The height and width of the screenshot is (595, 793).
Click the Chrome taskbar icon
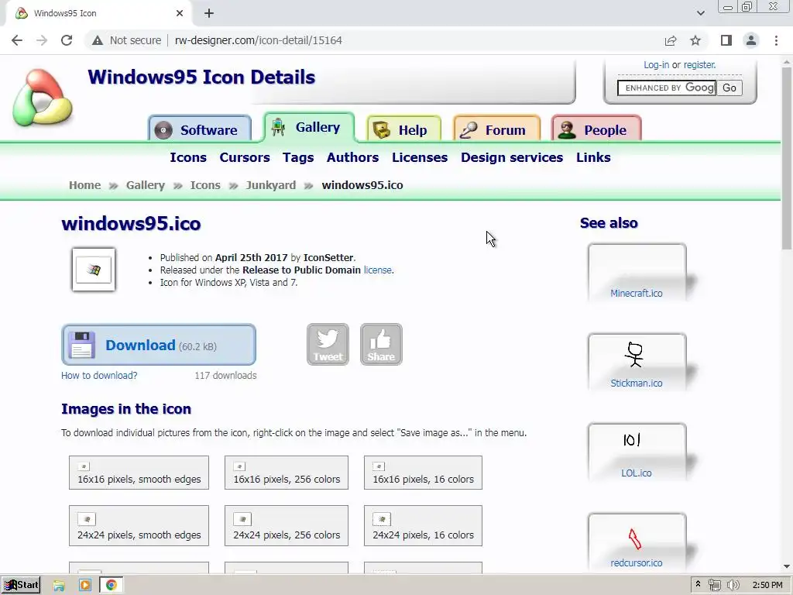[112, 586]
